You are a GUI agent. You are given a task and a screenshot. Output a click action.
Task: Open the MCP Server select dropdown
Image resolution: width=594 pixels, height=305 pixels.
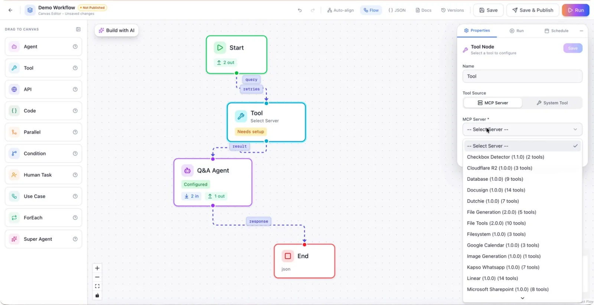(x=522, y=130)
